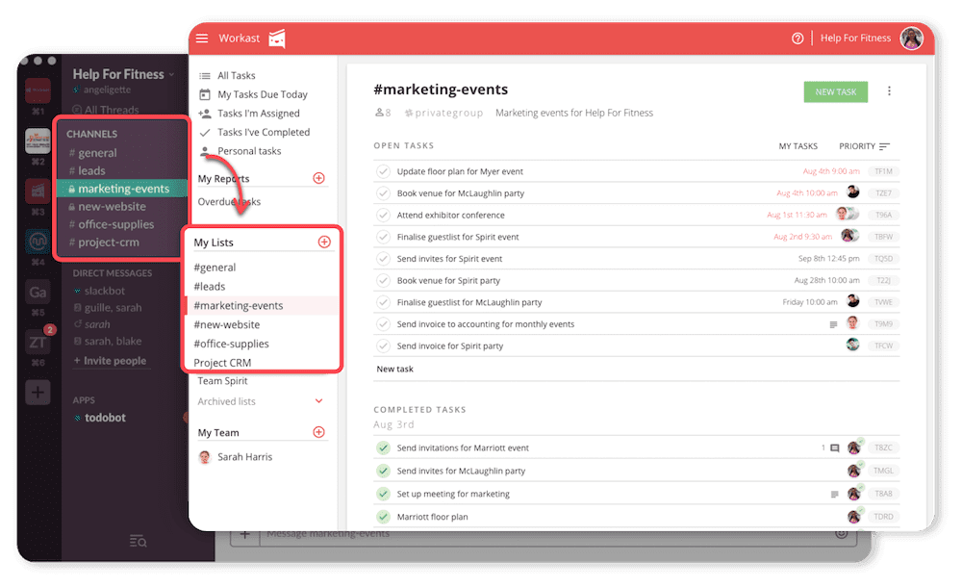Open project-crm channel in Slack
The width and height of the screenshot is (962, 588).
(108, 243)
